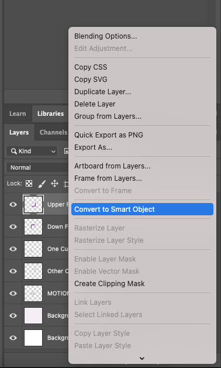Screen dimensions: 221x368
Task: Click the white Background layer thumbnail
Action: 33,338
